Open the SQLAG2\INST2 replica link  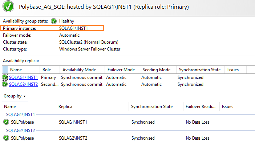click(23, 84)
